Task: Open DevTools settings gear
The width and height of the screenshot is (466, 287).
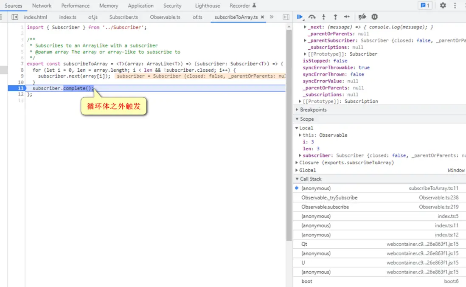Action: 443,6
